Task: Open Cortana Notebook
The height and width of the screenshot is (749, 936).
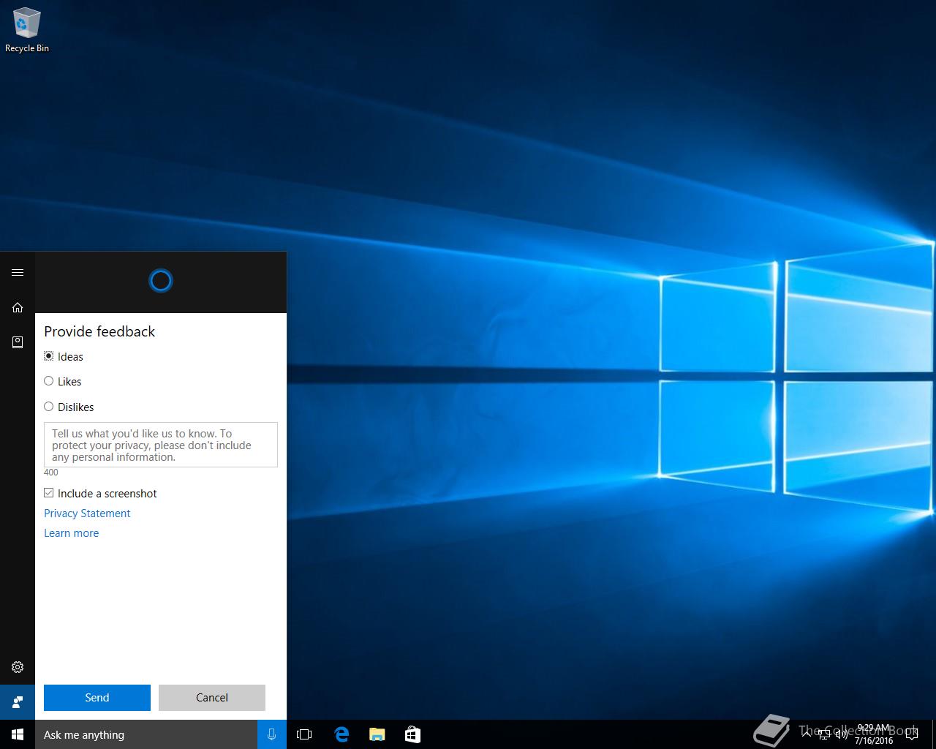Action: (x=18, y=342)
